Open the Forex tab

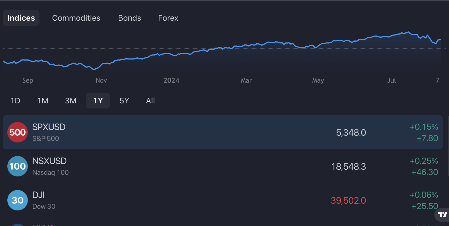(x=168, y=18)
